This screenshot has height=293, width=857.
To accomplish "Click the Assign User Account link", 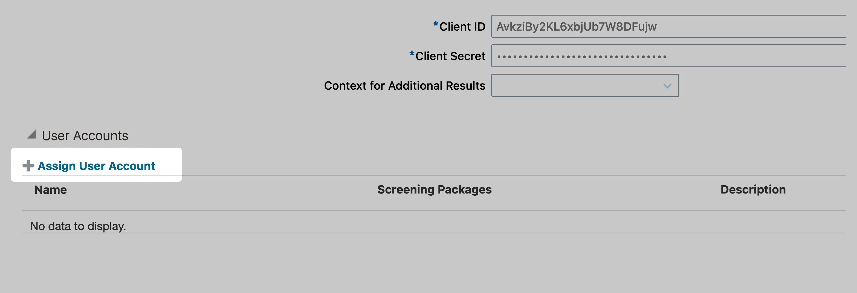I will pyautogui.click(x=96, y=166).
